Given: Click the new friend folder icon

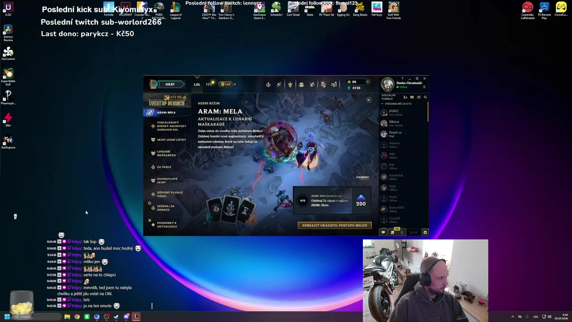Looking at the screenshot, I should coord(412,97).
